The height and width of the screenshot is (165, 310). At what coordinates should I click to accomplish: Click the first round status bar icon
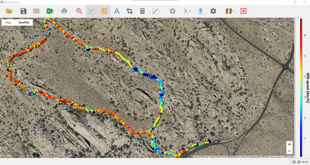[x=294, y=162]
